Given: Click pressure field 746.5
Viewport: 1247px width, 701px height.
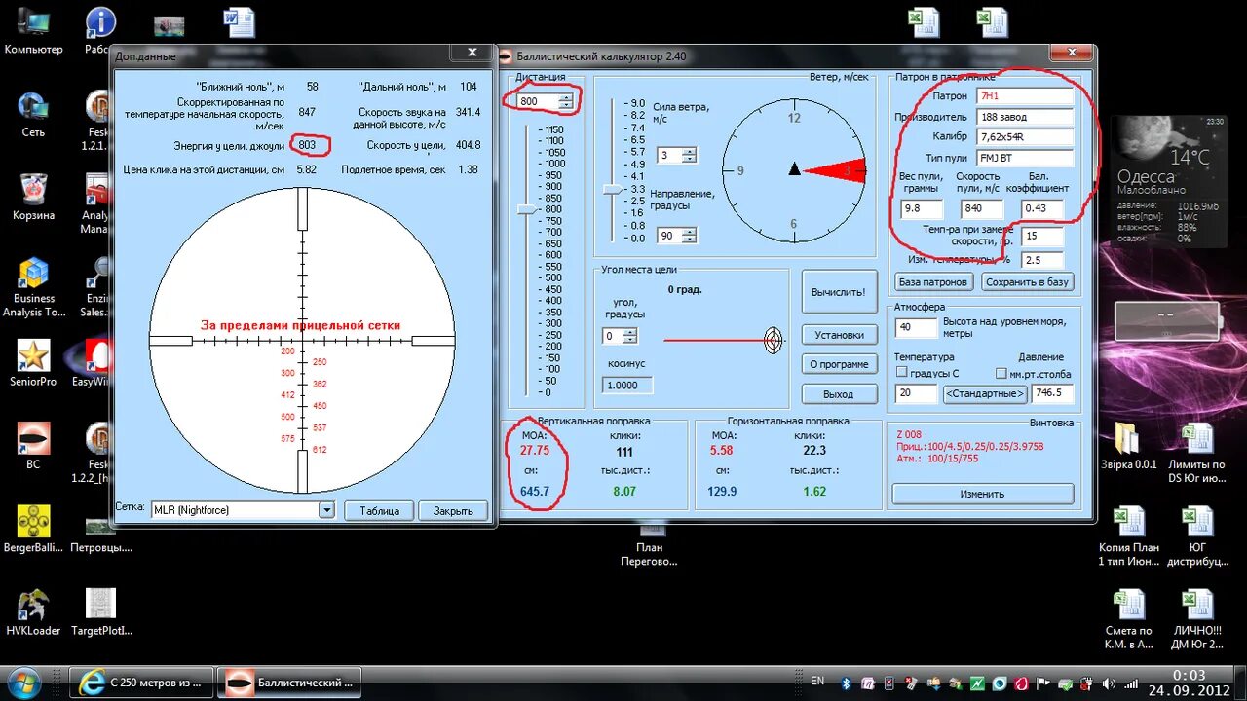Looking at the screenshot, I should click(1053, 393).
